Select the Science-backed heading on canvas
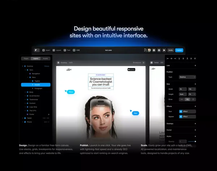 [101, 82]
